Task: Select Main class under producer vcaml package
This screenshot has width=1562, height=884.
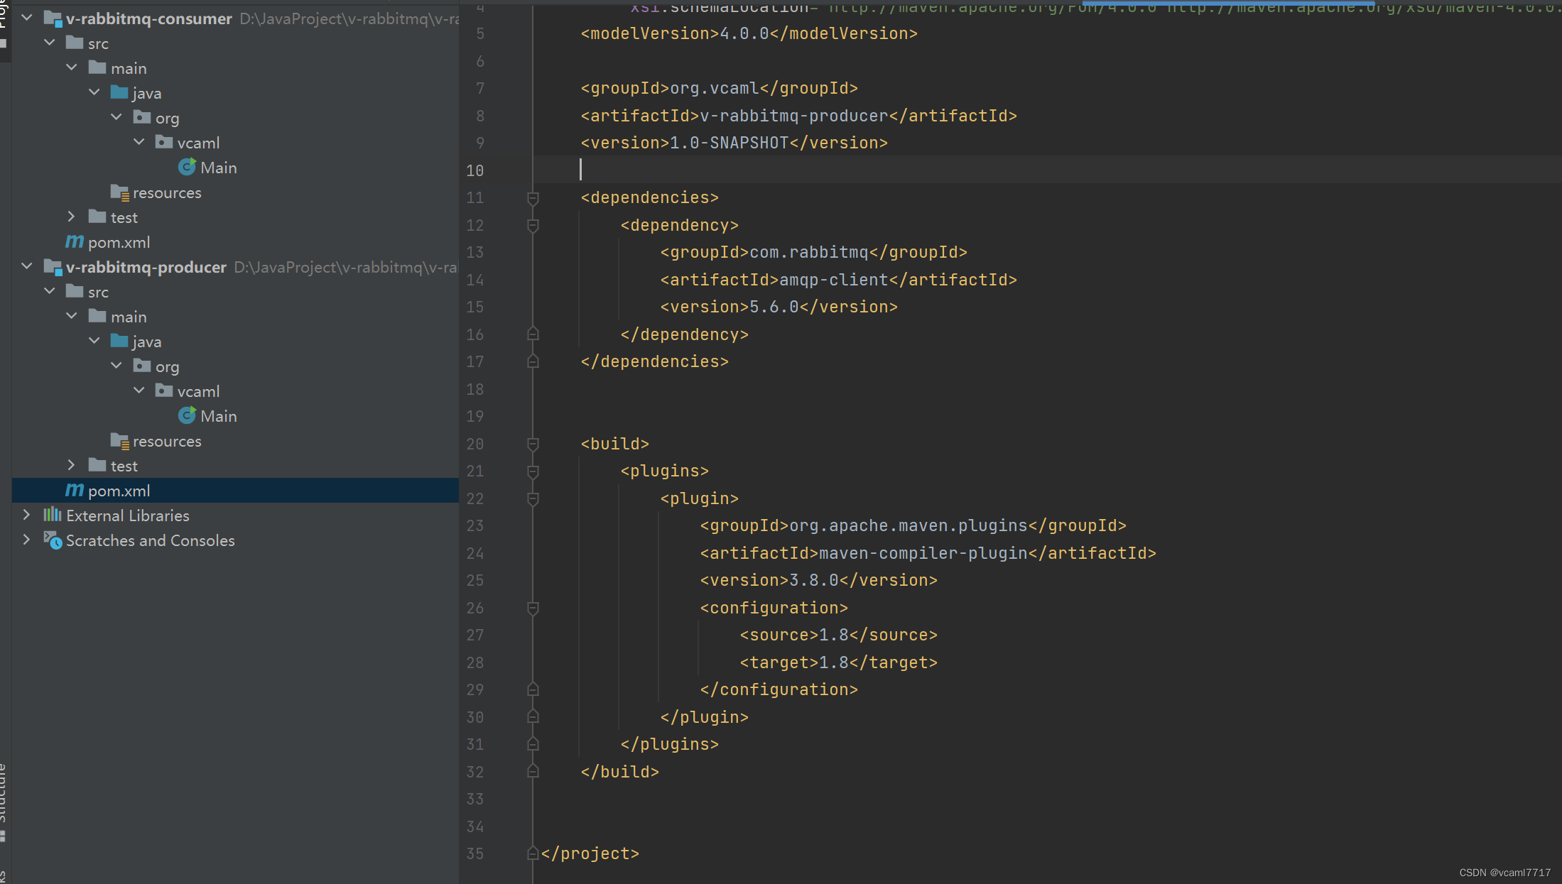Action: pos(219,416)
